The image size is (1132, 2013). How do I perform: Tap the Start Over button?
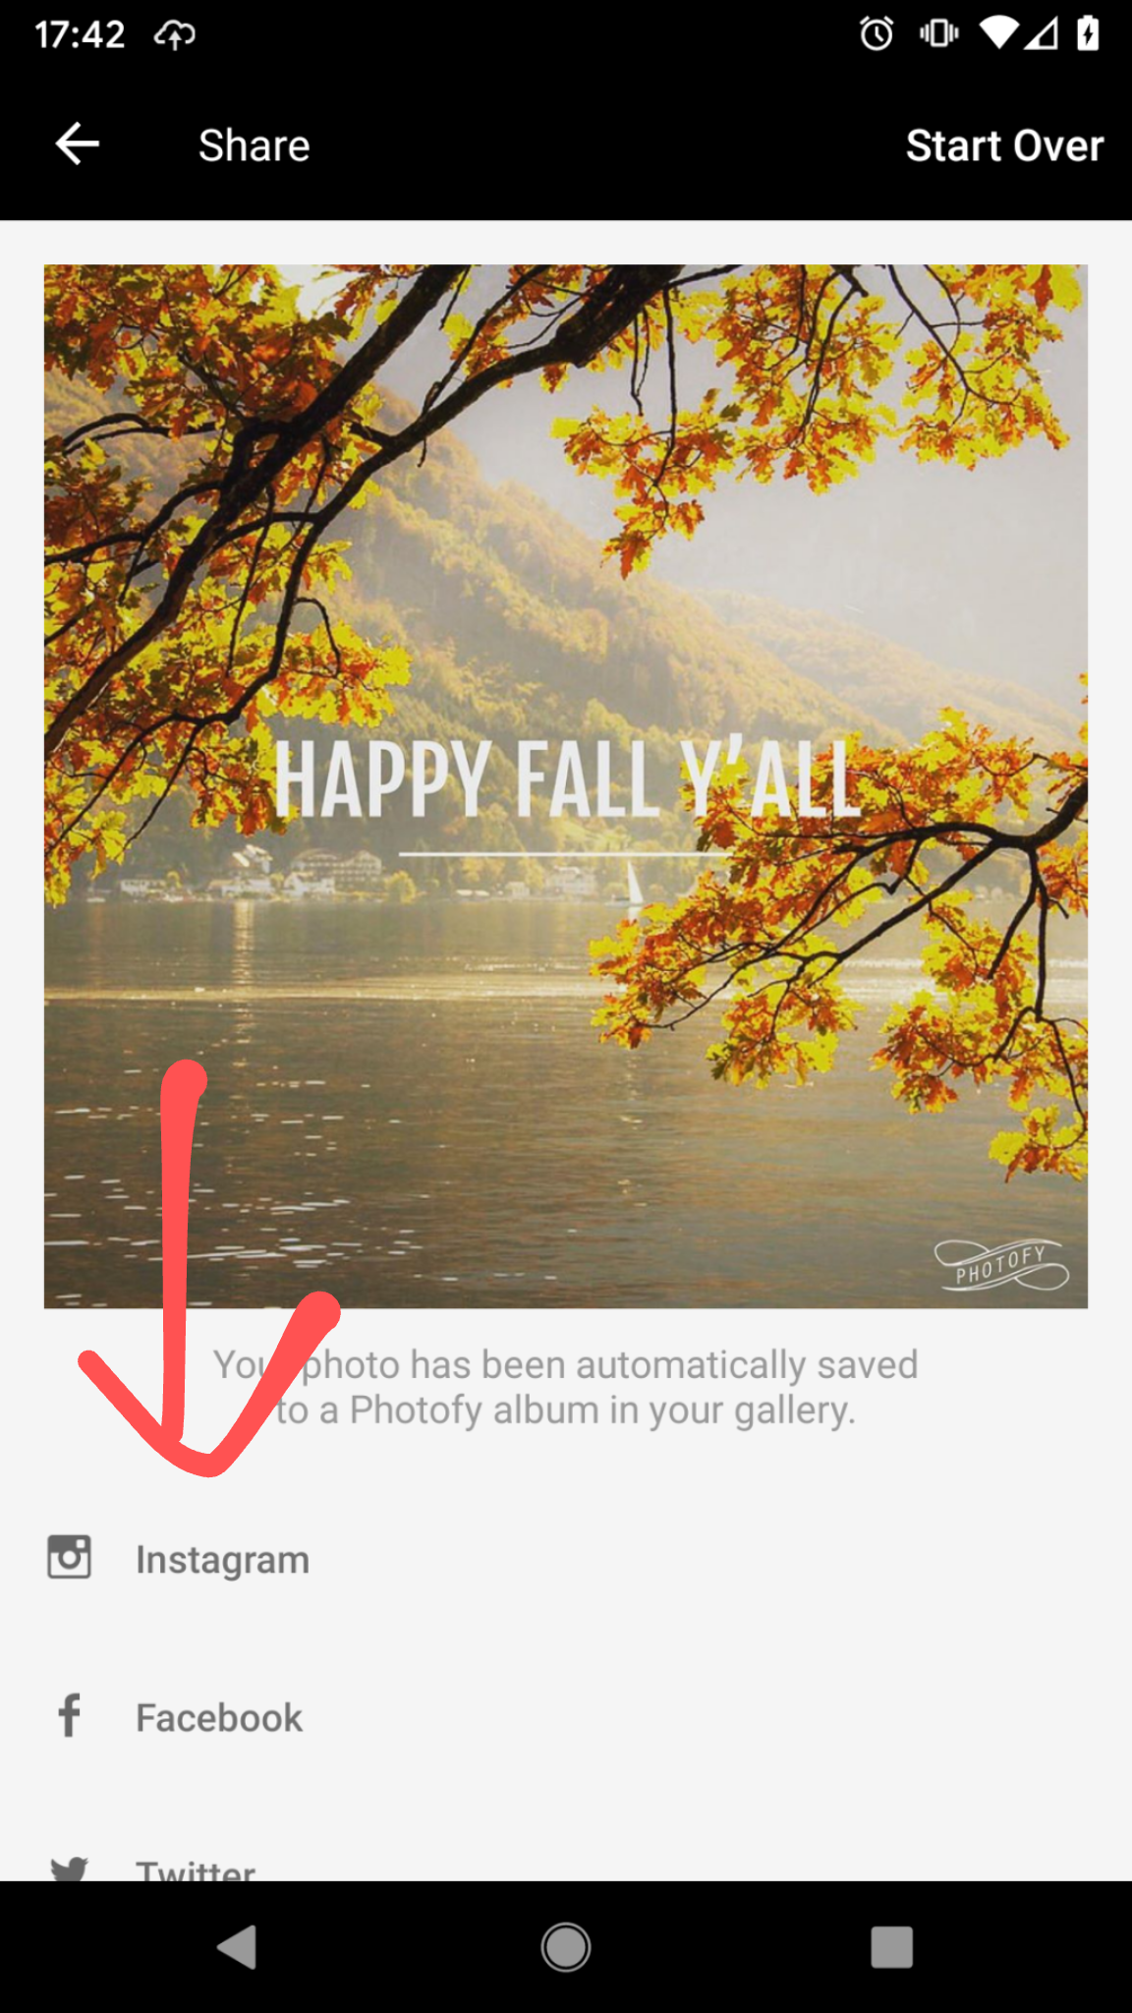tap(1004, 145)
